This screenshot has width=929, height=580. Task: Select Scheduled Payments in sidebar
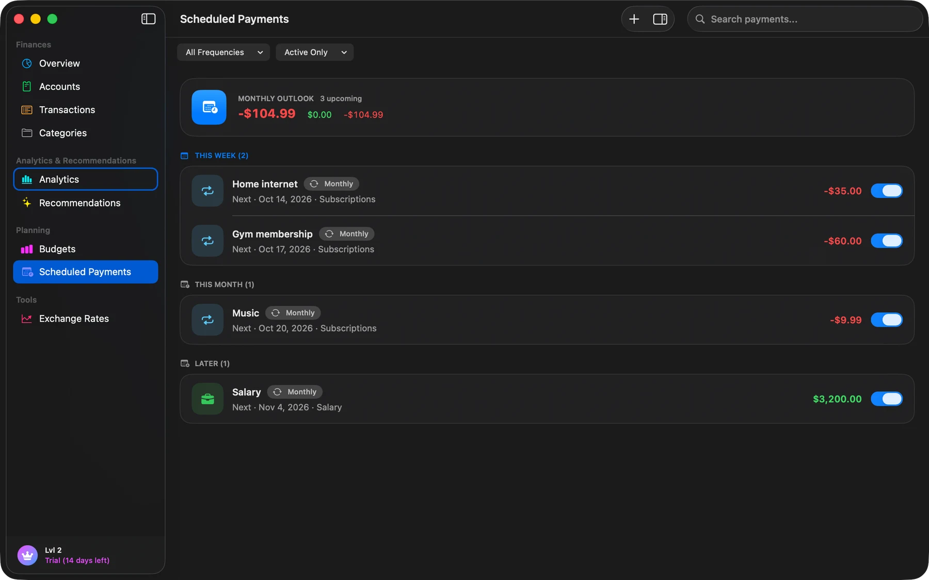tap(86, 272)
